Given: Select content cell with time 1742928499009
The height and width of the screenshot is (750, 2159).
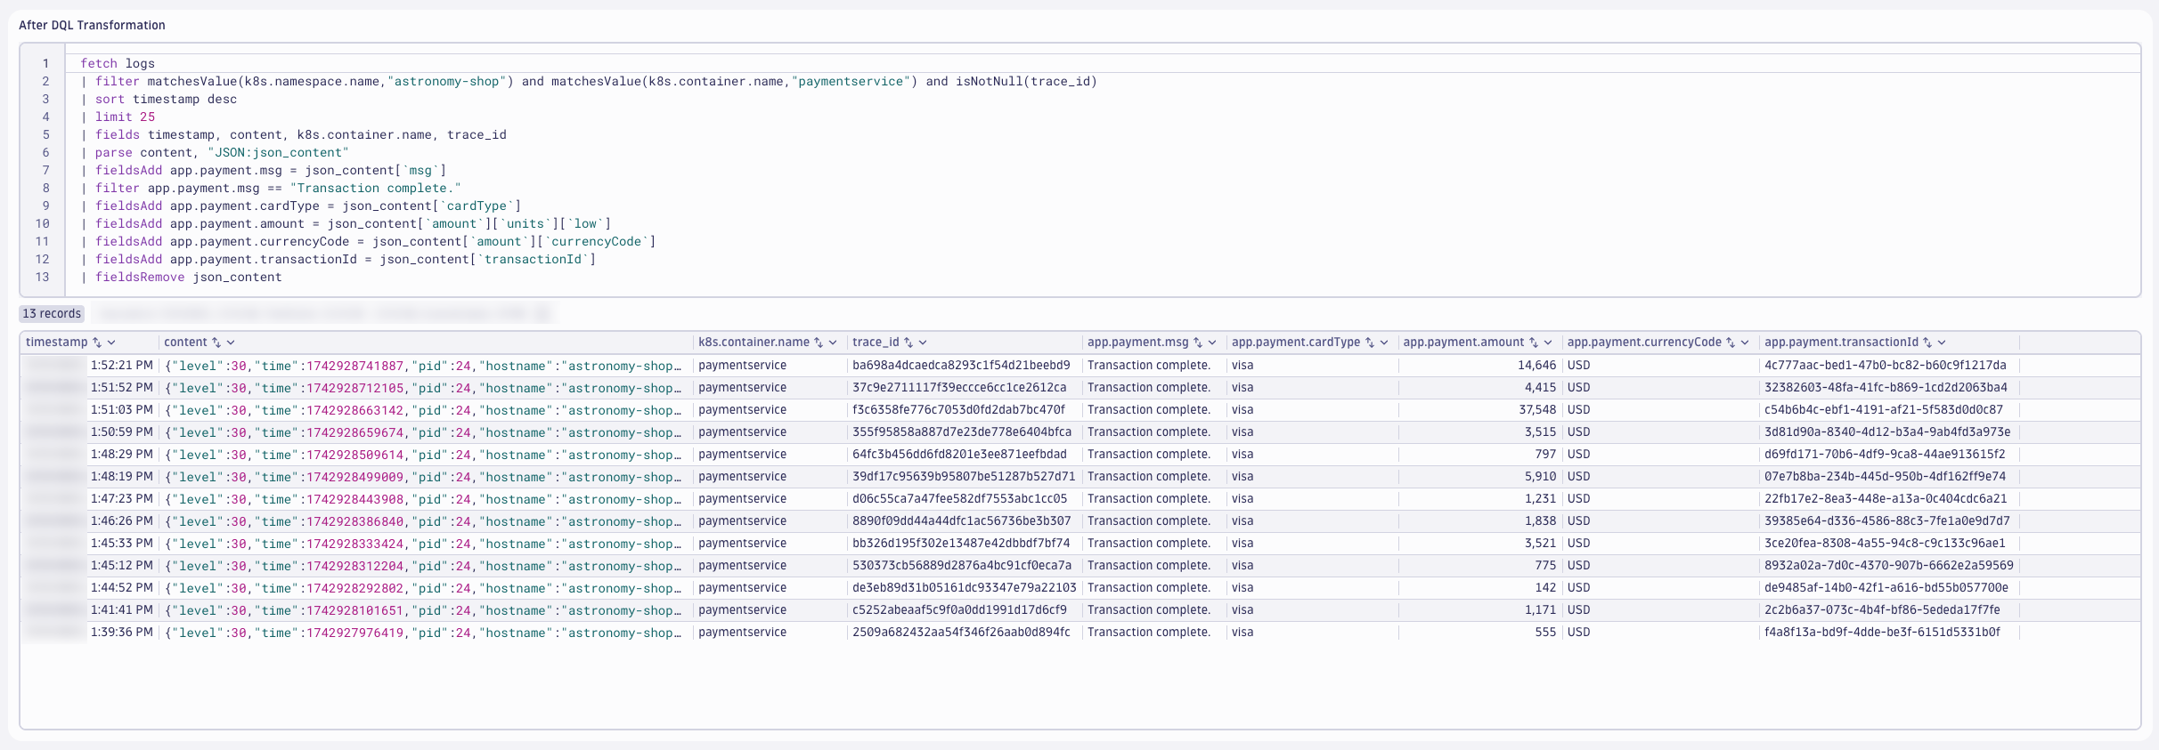Looking at the screenshot, I should [x=424, y=477].
